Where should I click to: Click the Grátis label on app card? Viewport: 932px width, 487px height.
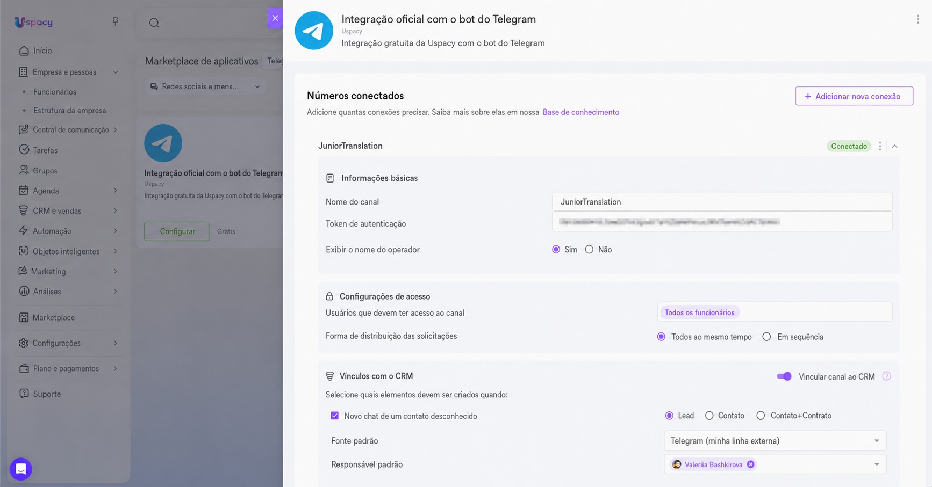226,231
